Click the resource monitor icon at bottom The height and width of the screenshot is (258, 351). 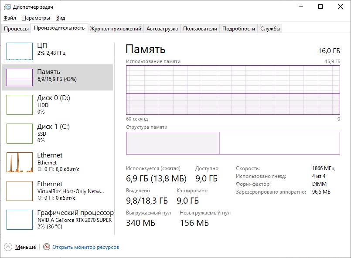pos(47,247)
